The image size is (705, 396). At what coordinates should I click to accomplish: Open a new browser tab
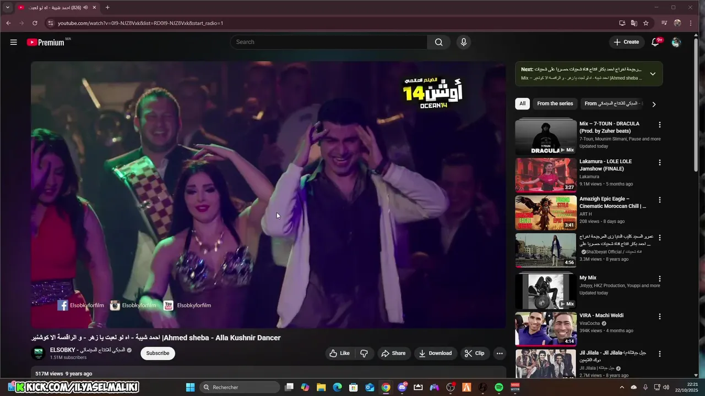pos(107,8)
